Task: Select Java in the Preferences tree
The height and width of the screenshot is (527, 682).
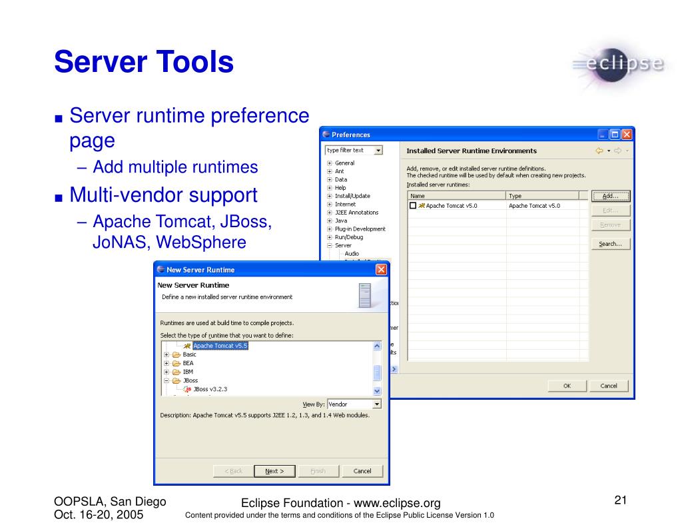Action: pyautogui.click(x=341, y=221)
